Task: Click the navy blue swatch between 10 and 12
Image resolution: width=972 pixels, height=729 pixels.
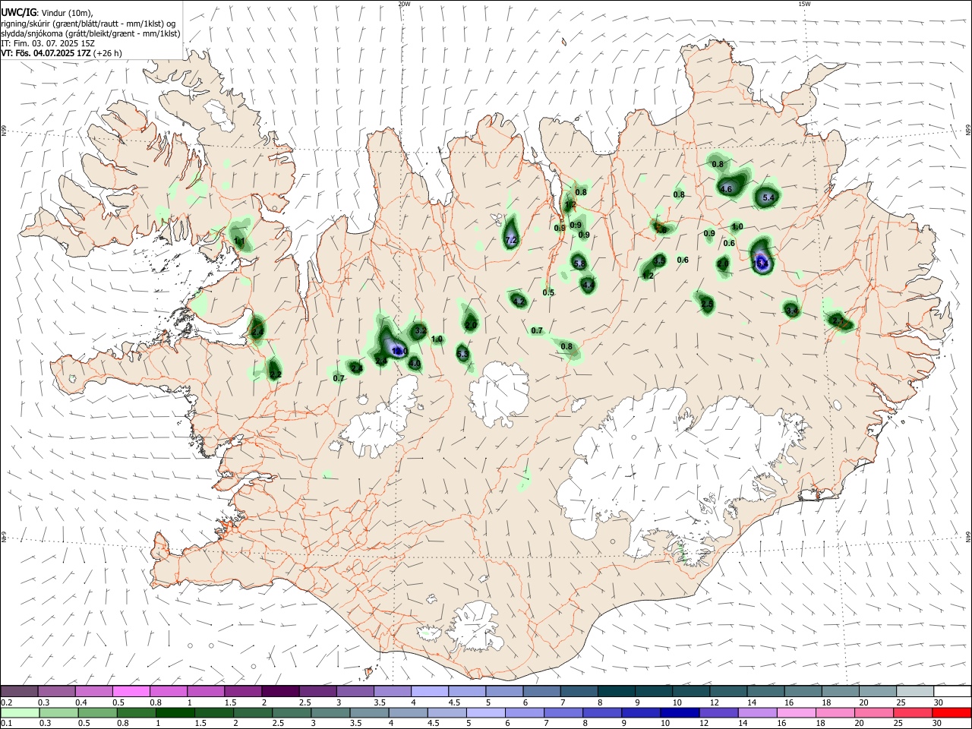Action: tap(678, 713)
